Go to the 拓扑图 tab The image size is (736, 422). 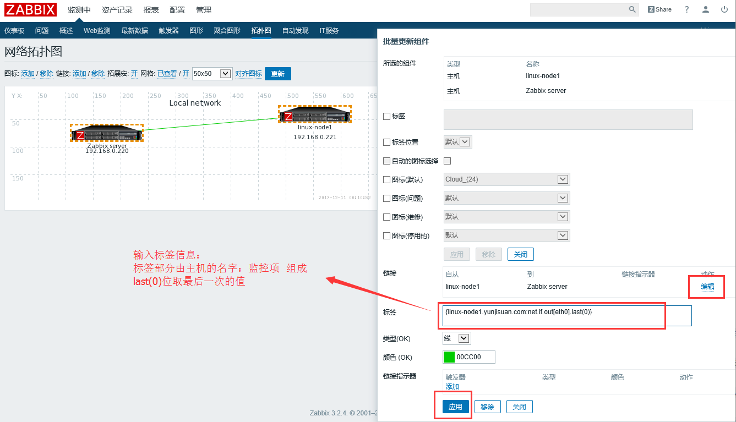click(x=261, y=31)
